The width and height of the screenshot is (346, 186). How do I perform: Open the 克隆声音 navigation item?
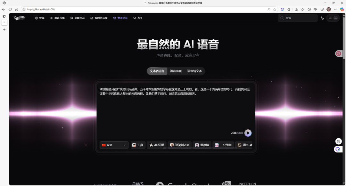pos(78,18)
